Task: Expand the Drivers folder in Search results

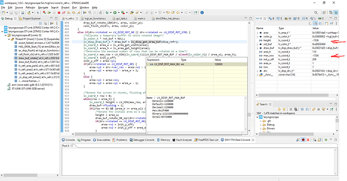Action: (x=261, y=129)
